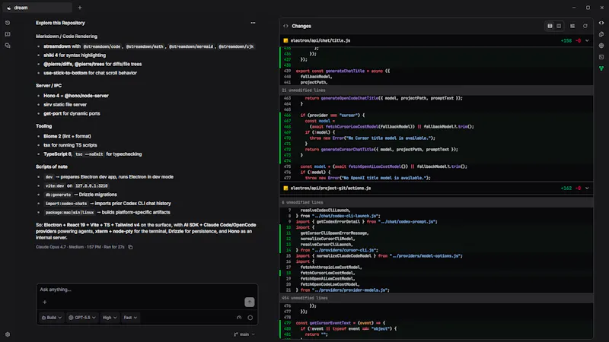
Task: Open the conversations icon in left sidebar
Action: [x=8, y=46]
